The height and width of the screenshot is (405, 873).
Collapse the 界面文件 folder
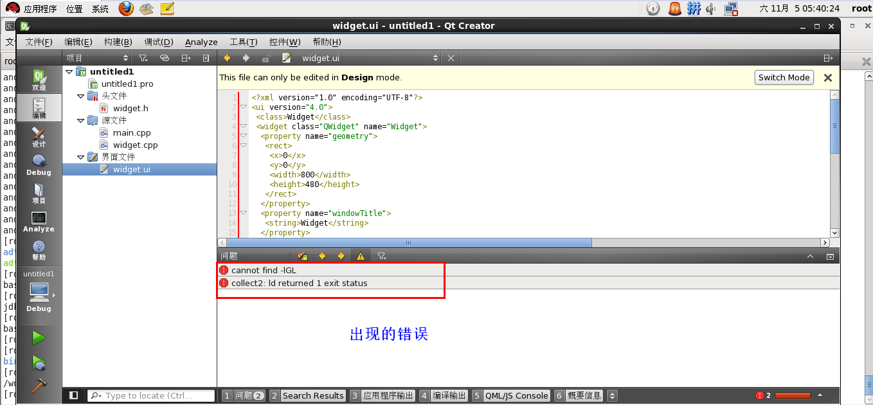tap(80, 157)
